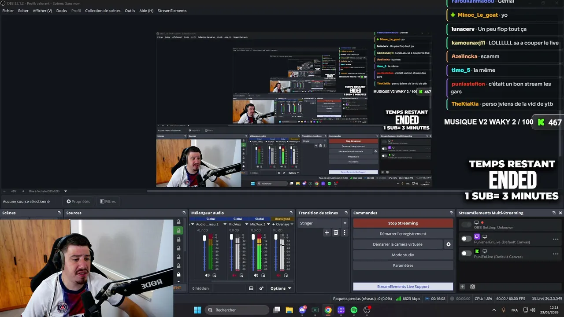Open more options for PunisherEnLive destination
This screenshot has height=317, width=564.
click(556, 239)
